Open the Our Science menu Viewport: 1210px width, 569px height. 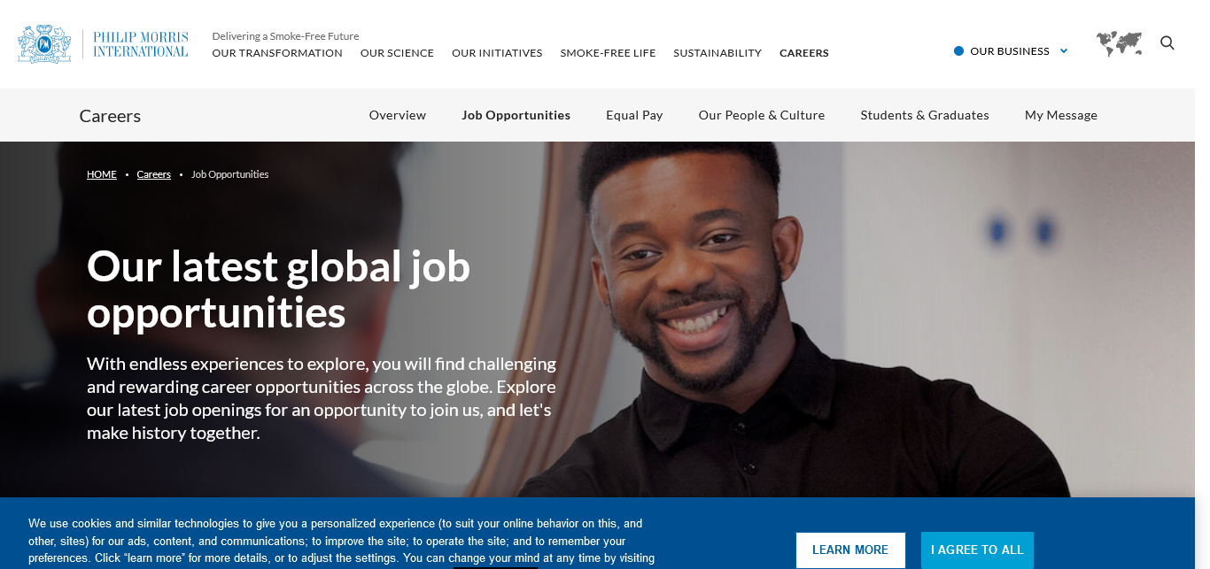(397, 53)
